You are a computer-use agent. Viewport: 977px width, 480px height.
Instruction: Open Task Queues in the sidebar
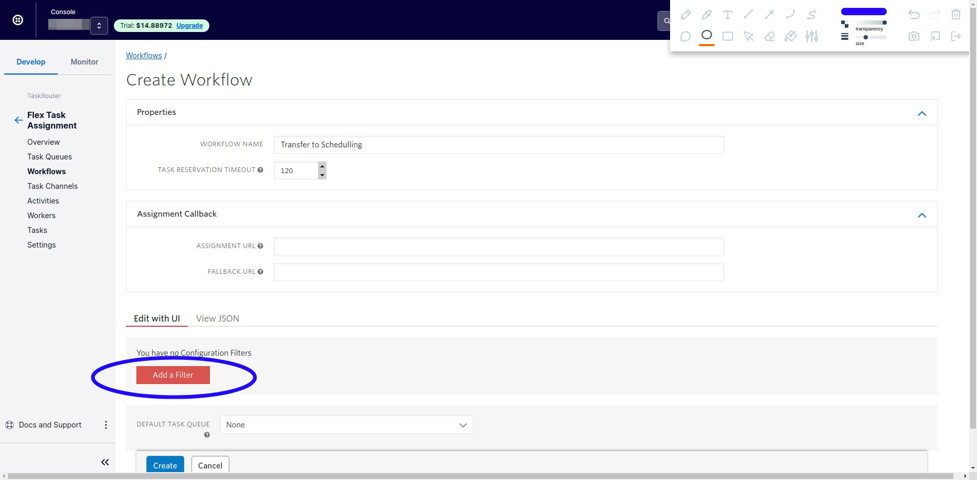pos(50,157)
